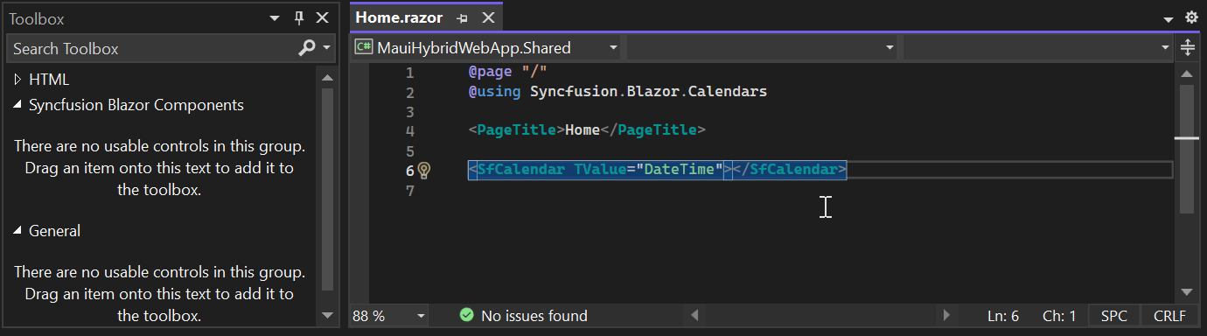Click the Ln: 6 line indicator

click(x=1003, y=316)
